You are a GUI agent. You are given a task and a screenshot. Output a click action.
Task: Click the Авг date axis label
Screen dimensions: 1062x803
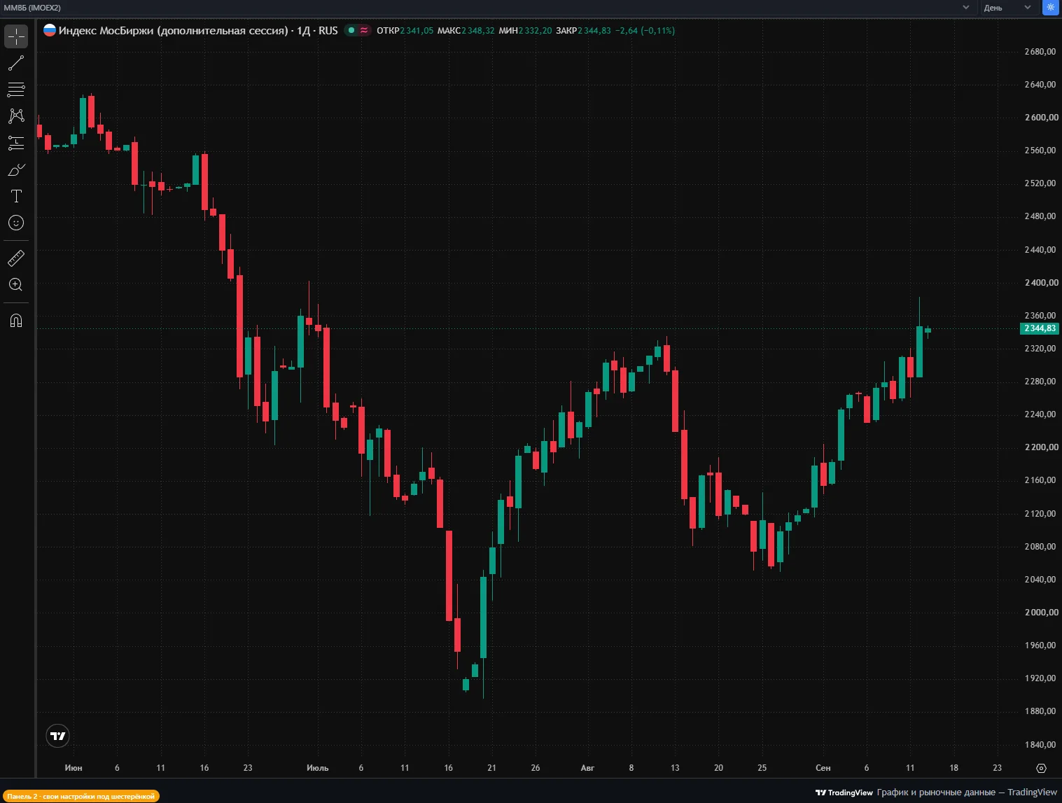(x=587, y=768)
